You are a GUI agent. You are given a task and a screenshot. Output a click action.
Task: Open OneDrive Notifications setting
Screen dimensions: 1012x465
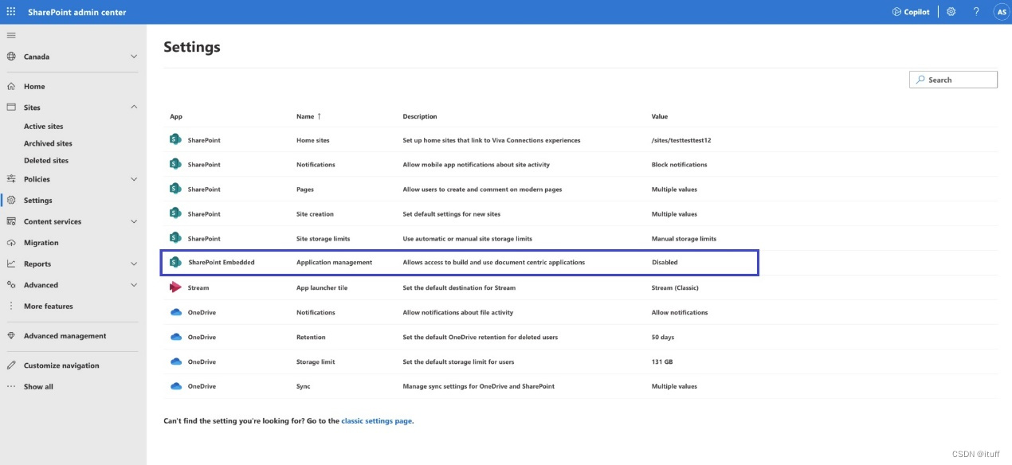pyautogui.click(x=316, y=312)
